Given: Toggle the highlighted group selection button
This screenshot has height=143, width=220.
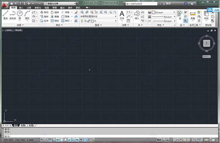Looking at the screenshot, I should [186, 21].
